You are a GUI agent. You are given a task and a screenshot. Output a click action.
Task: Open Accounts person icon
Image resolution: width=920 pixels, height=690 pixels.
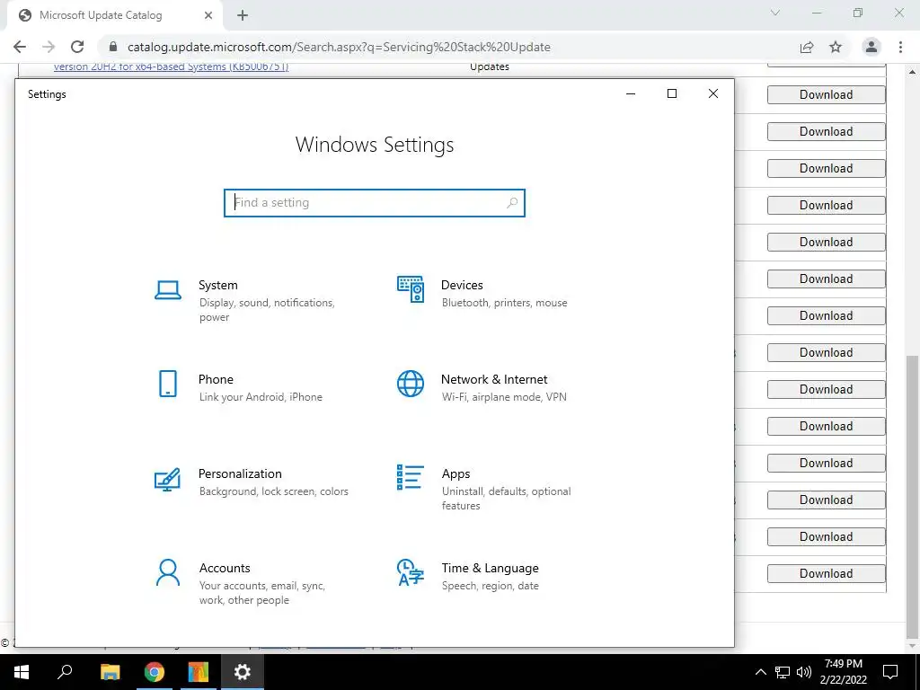168,572
